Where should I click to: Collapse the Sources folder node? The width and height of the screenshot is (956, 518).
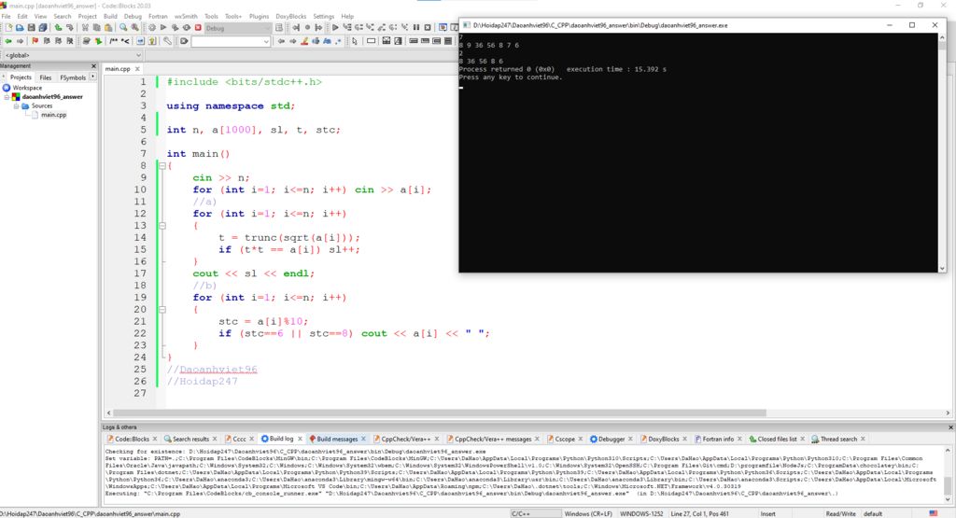point(17,105)
